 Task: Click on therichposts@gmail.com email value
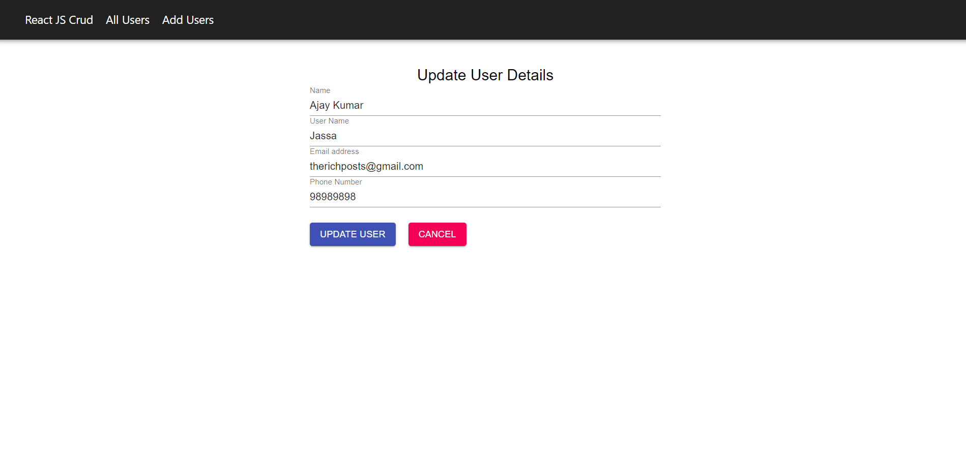366,166
